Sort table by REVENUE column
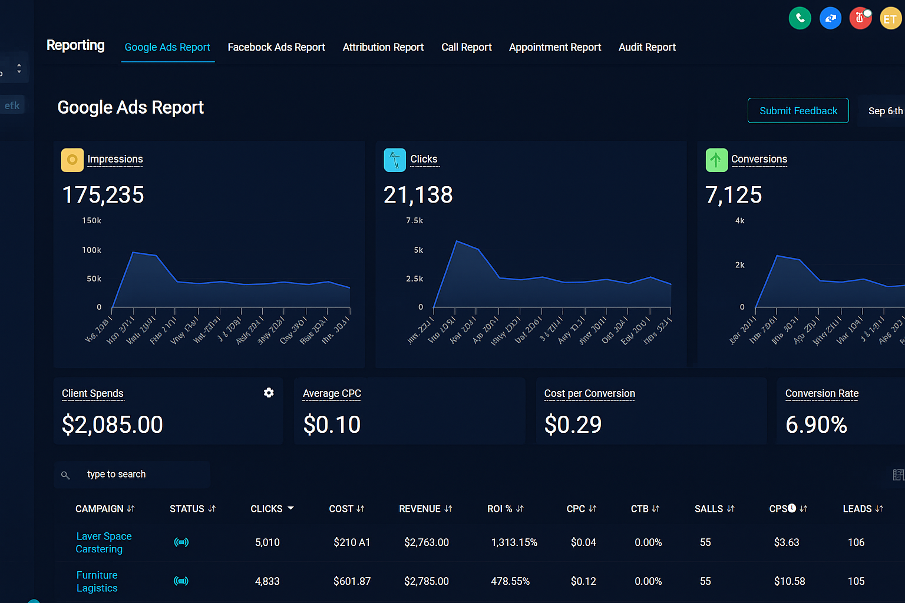Viewport: 905px width, 603px height. [425, 509]
